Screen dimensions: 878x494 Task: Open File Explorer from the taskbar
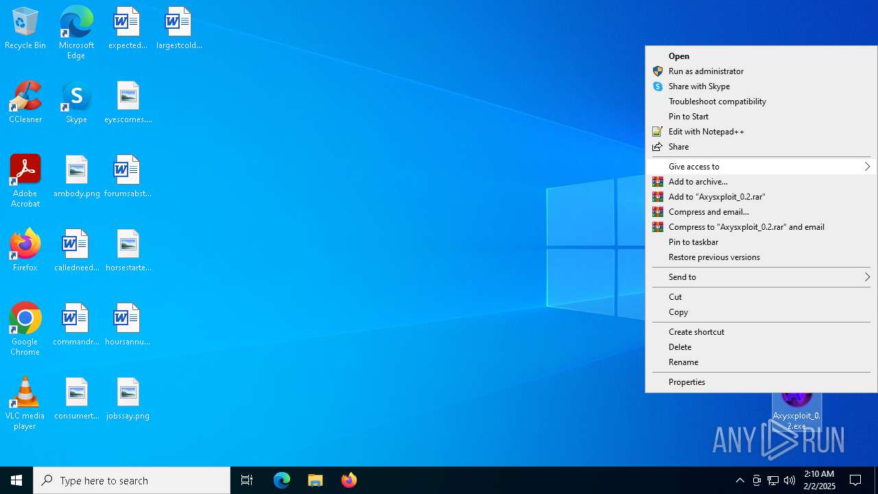315,480
